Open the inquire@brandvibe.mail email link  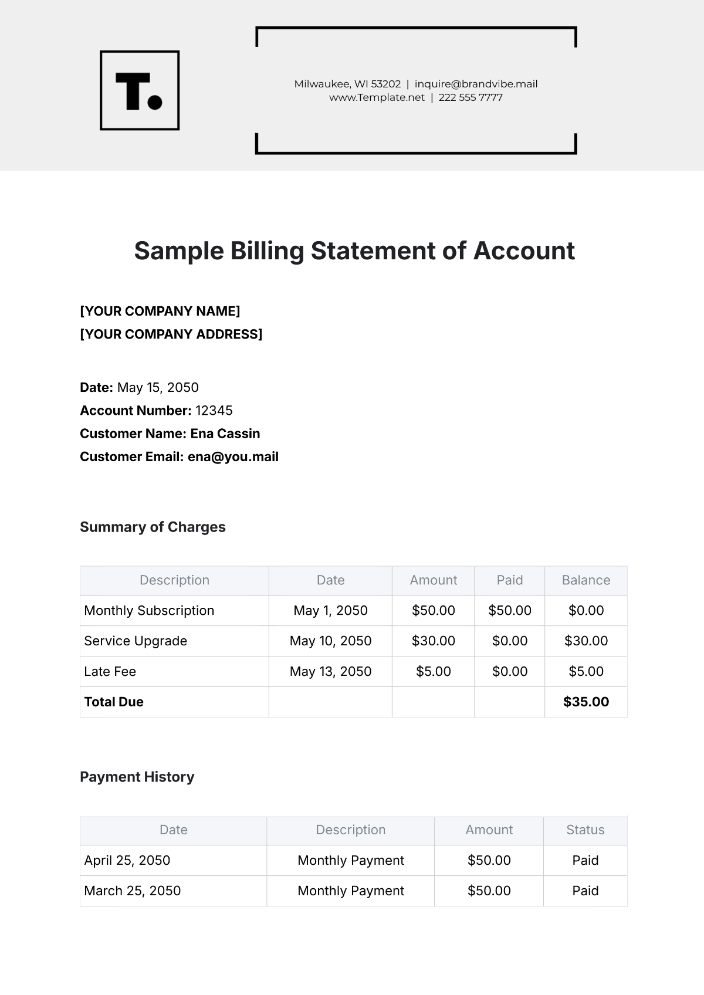click(476, 84)
